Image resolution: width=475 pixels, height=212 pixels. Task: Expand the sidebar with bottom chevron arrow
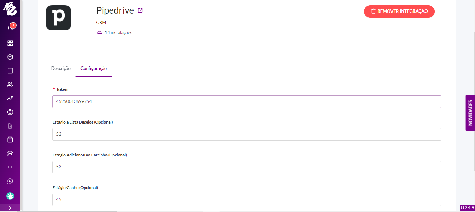coord(10,208)
